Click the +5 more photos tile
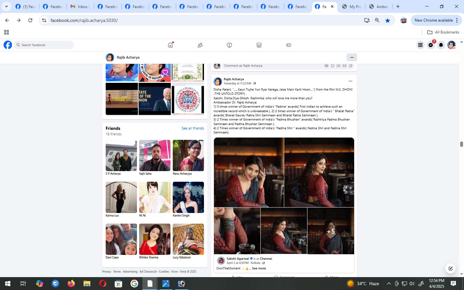Image resolution: width=464 pixels, height=290 pixels. tap(331, 231)
